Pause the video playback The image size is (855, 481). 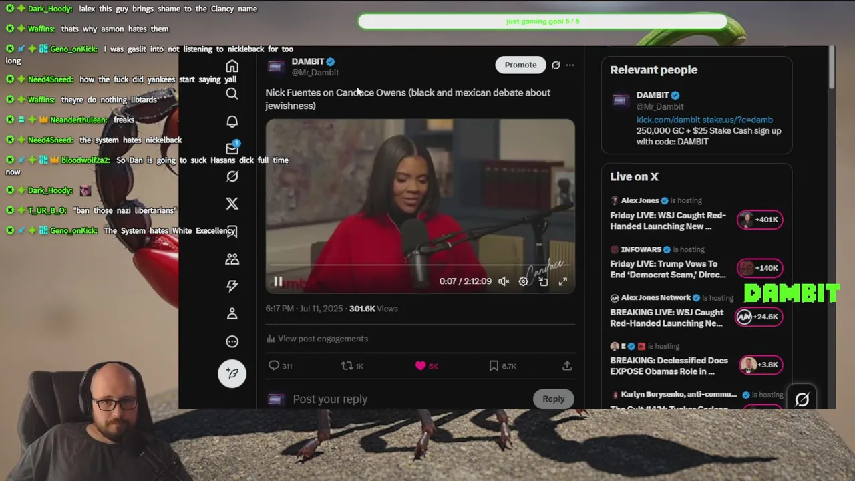coord(278,281)
